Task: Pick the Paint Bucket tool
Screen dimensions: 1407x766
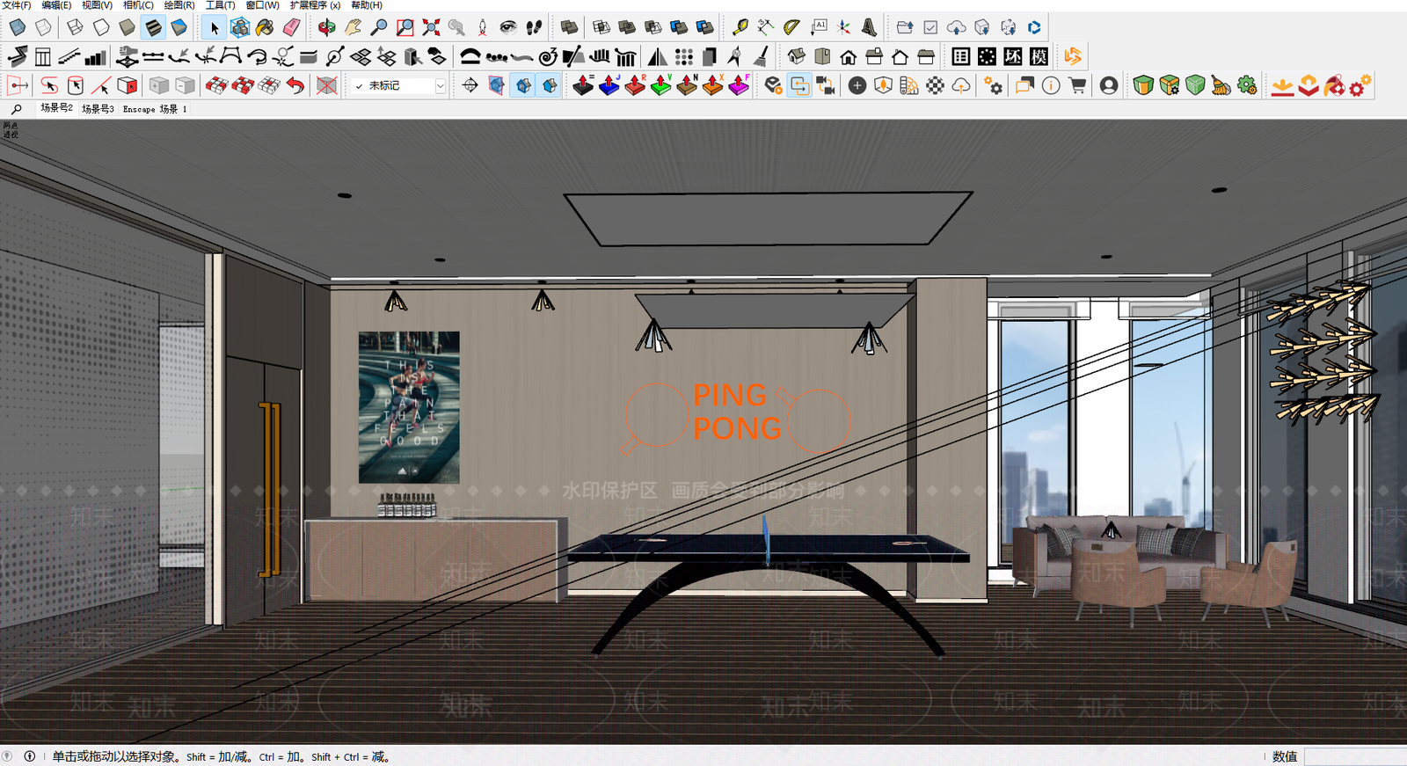Action: tap(265, 28)
